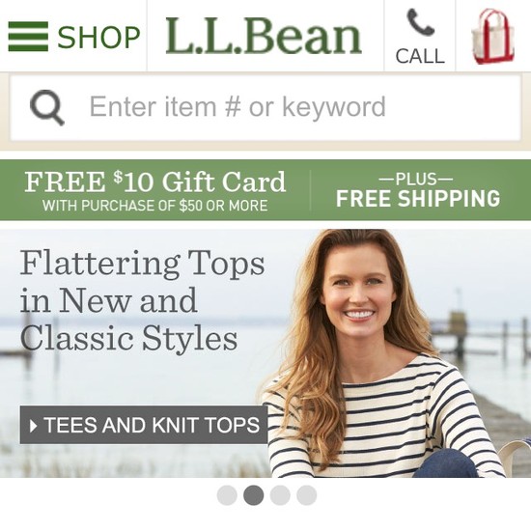
Task: Jump to the fourth carousel slide dot
Action: pyautogui.click(x=306, y=495)
